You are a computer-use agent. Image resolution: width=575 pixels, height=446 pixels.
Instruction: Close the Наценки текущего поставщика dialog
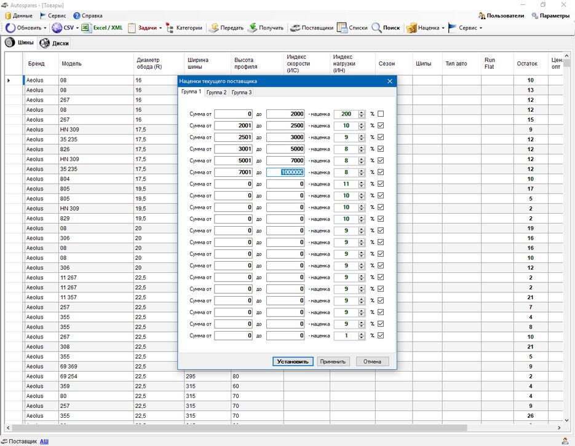pyautogui.click(x=390, y=81)
